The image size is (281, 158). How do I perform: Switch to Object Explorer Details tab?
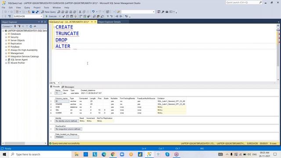click(109, 22)
